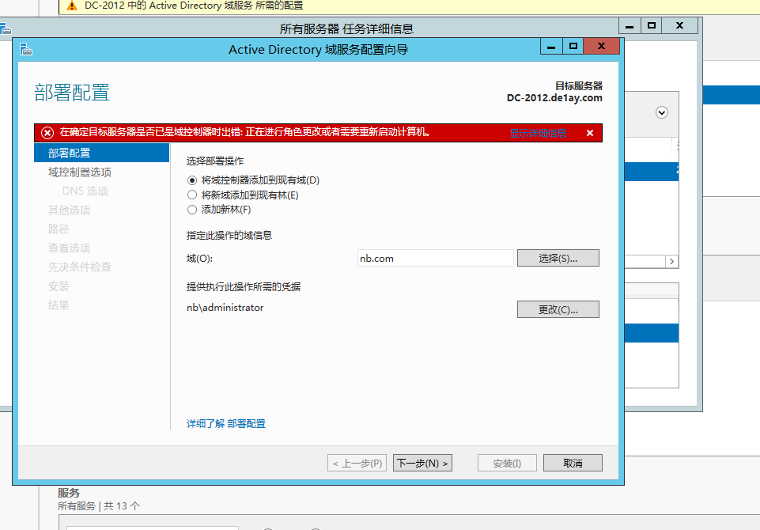Expand the chevron in the task details window
Viewport: 760px width, 530px height.
[662, 112]
